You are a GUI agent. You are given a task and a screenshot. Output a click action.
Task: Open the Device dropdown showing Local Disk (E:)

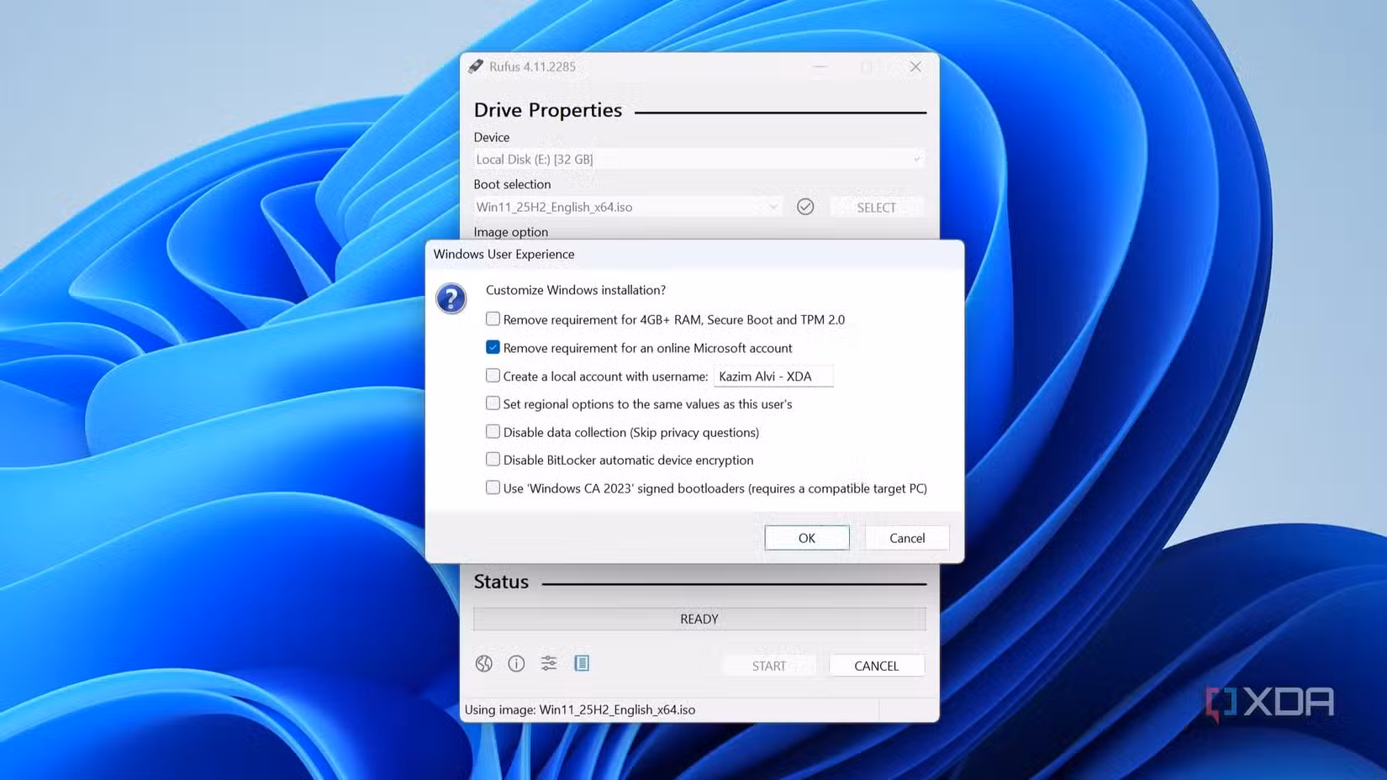coord(699,159)
